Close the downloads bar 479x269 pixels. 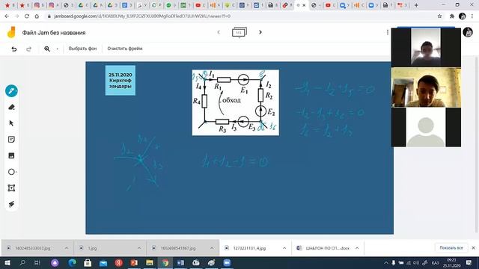[x=473, y=247]
